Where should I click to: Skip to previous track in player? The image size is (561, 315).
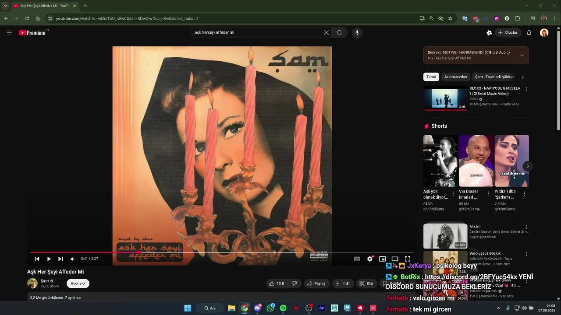pyautogui.click(x=37, y=259)
